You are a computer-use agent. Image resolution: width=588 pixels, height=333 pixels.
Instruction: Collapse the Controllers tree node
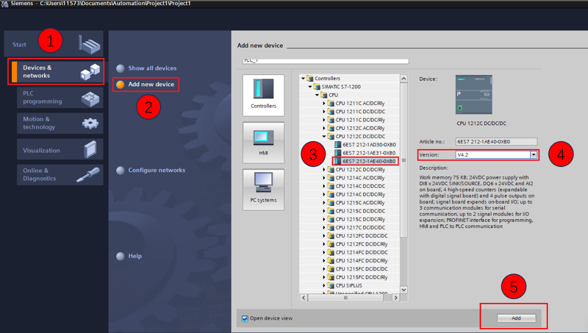pyautogui.click(x=303, y=78)
